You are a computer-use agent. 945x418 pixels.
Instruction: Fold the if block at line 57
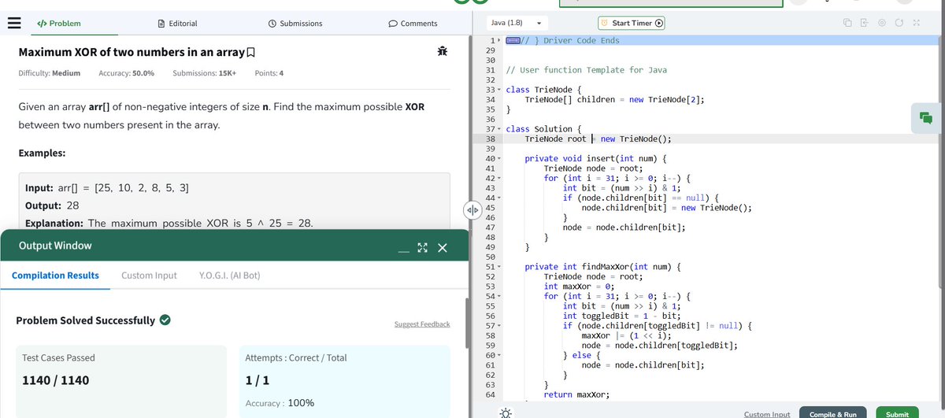click(499, 326)
